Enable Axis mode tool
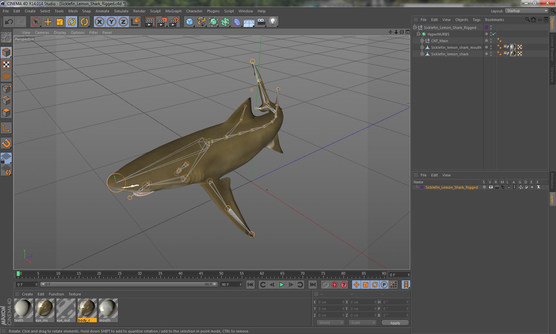This screenshot has width=556, height=334. 6,128
